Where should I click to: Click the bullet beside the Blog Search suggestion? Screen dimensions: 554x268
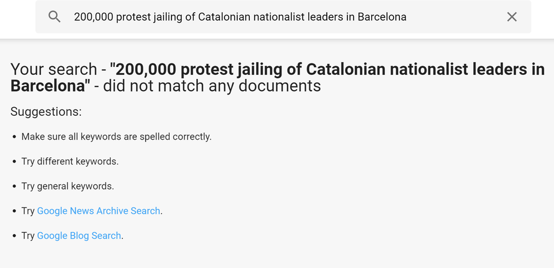[x=14, y=236]
